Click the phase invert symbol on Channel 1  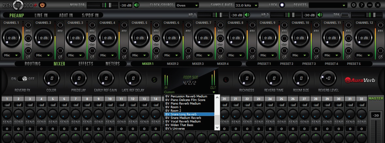tap(28, 57)
